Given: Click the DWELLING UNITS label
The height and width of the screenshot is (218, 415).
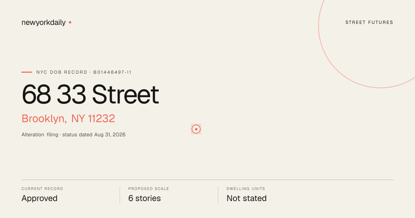Looking at the screenshot, I should point(246,189).
